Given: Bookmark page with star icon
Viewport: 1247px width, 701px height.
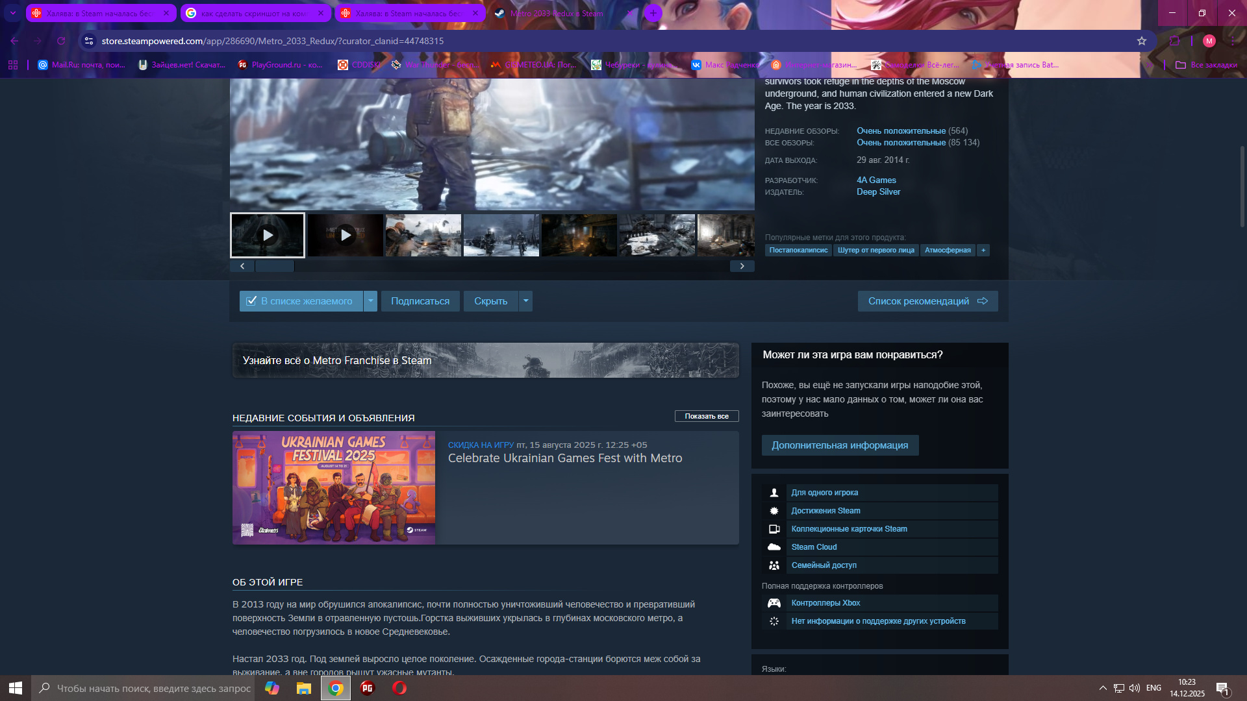Looking at the screenshot, I should pos(1142,41).
